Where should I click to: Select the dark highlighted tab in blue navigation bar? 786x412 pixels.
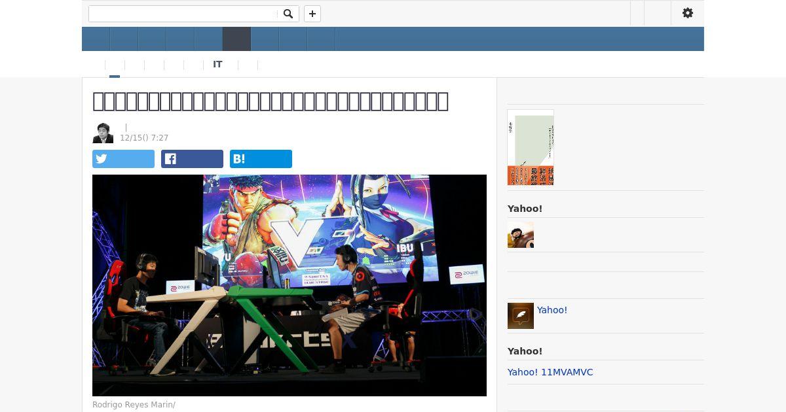tap(236, 39)
